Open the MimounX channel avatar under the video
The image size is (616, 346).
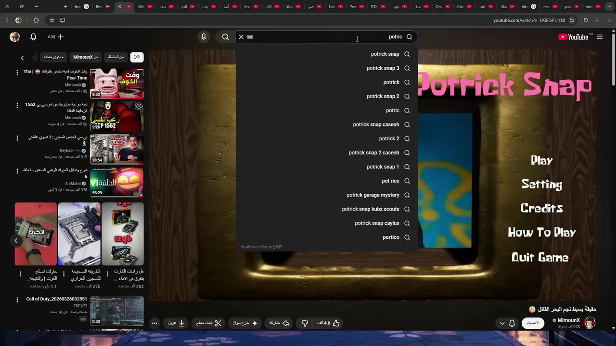[590, 323]
